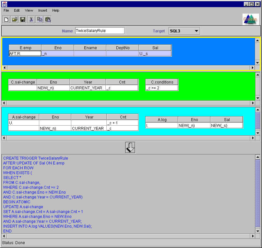Select the U. cell in A.sal-change table
The width and height of the screenshot is (262, 248).
point(24,123)
